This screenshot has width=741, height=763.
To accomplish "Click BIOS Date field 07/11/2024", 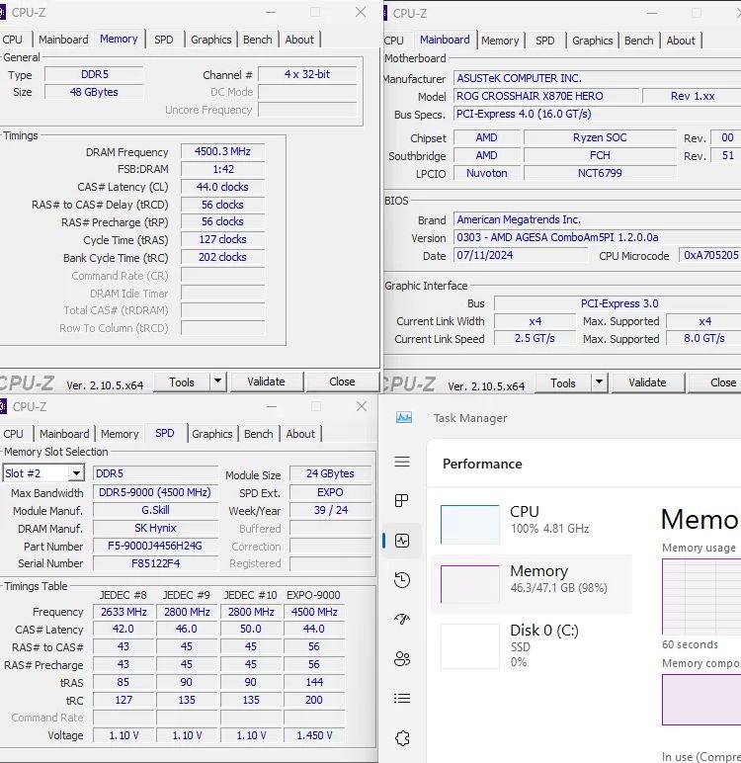I will click(x=521, y=255).
